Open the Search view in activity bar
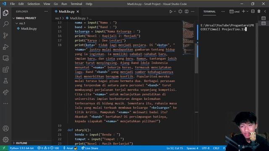 point(5,24)
